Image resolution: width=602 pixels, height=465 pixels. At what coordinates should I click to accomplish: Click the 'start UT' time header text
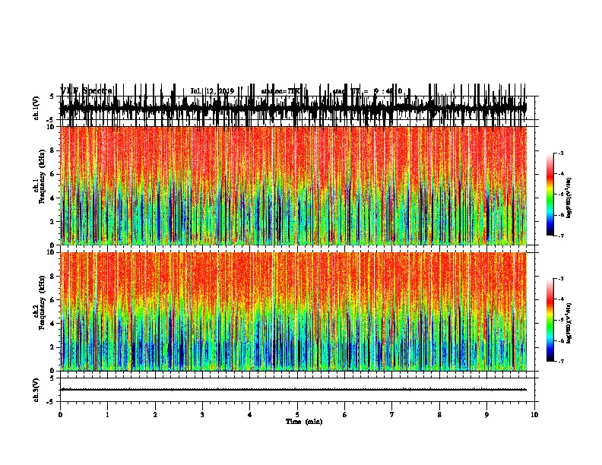pyautogui.click(x=367, y=91)
